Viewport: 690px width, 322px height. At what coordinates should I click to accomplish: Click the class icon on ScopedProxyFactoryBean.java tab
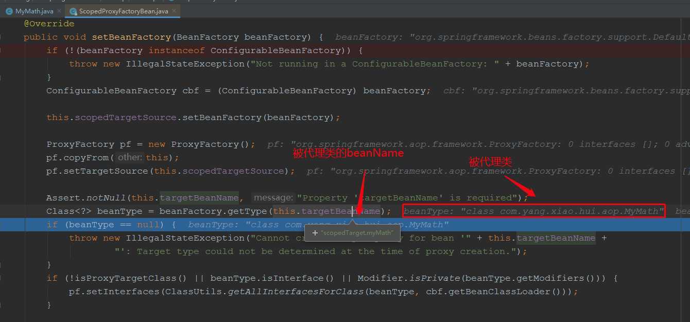pyautogui.click(x=73, y=11)
